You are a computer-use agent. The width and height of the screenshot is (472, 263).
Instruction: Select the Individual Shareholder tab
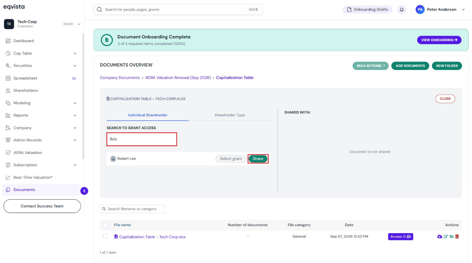(x=147, y=115)
